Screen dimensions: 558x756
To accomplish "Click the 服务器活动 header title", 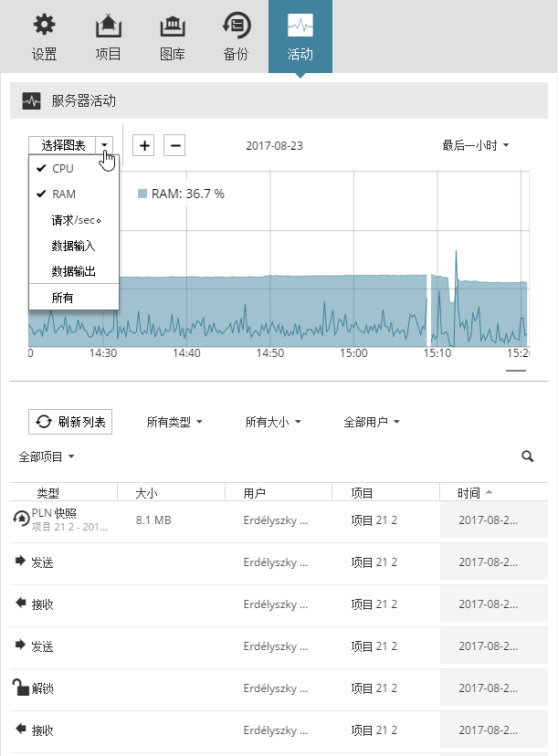I will click(x=83, y=100).
